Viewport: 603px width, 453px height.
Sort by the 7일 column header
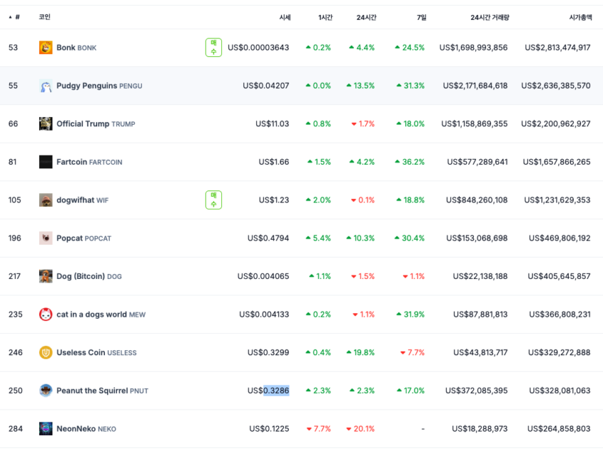(x=421, y=17)
